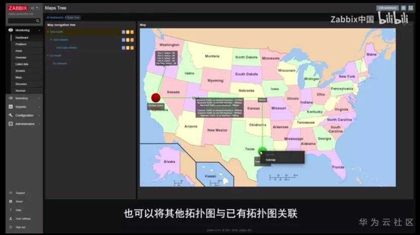420x235 pixels.
Task: Click the Zabbix logo
Action: [x=18, y=8]
